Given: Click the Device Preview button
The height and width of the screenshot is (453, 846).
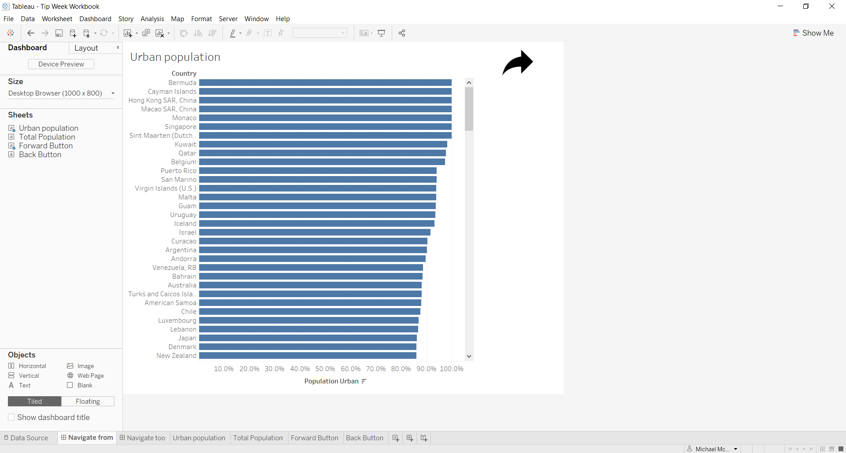Looking at the screenshot, I should 61,64.
